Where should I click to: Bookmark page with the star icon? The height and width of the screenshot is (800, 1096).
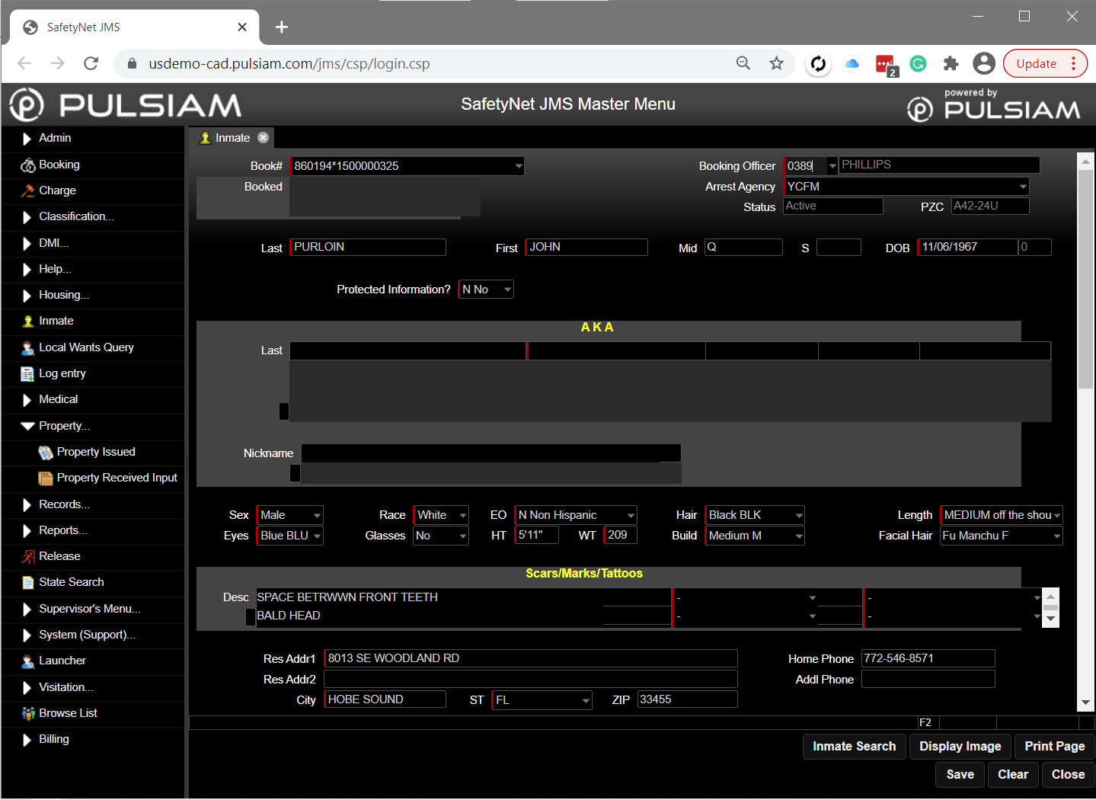point(776,63)
